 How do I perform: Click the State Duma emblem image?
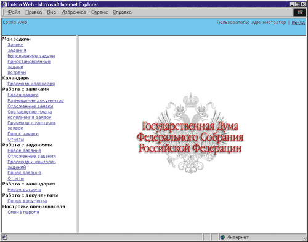tap(190, 133)
